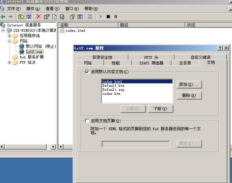Expand the 应用程序池 node

(x=9, y=36)
